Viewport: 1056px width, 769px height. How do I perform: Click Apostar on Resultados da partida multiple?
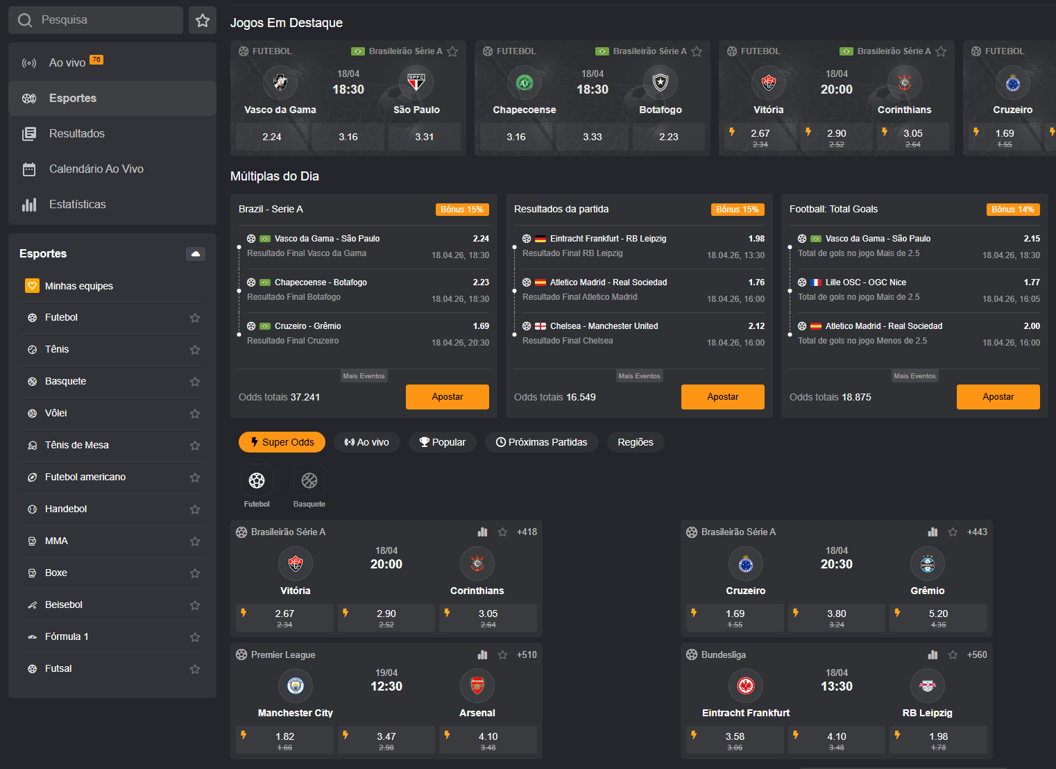[722, 396]
